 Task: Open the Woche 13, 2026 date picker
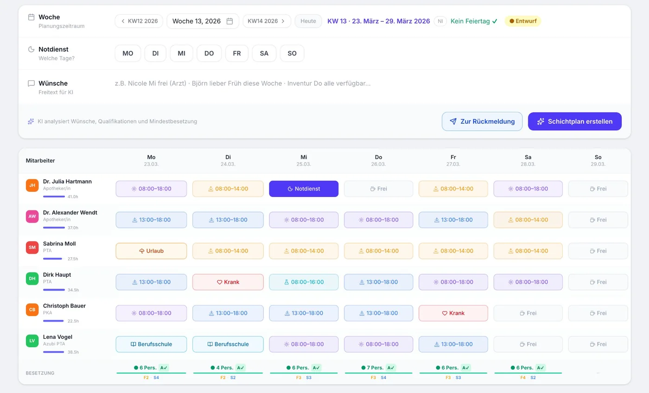(203, 21)
